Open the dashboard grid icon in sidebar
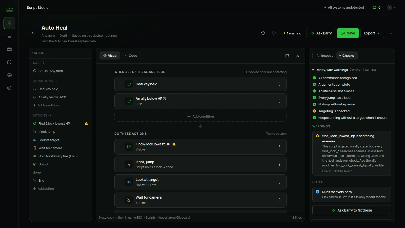The image size is (405, 228). tap(9, 23)
